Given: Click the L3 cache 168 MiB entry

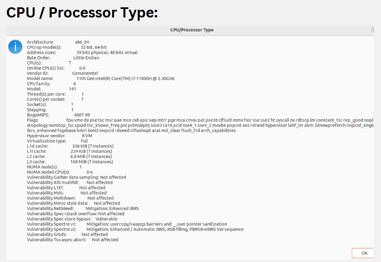Looking at the screenshot, I should click(x=92, y=162).
